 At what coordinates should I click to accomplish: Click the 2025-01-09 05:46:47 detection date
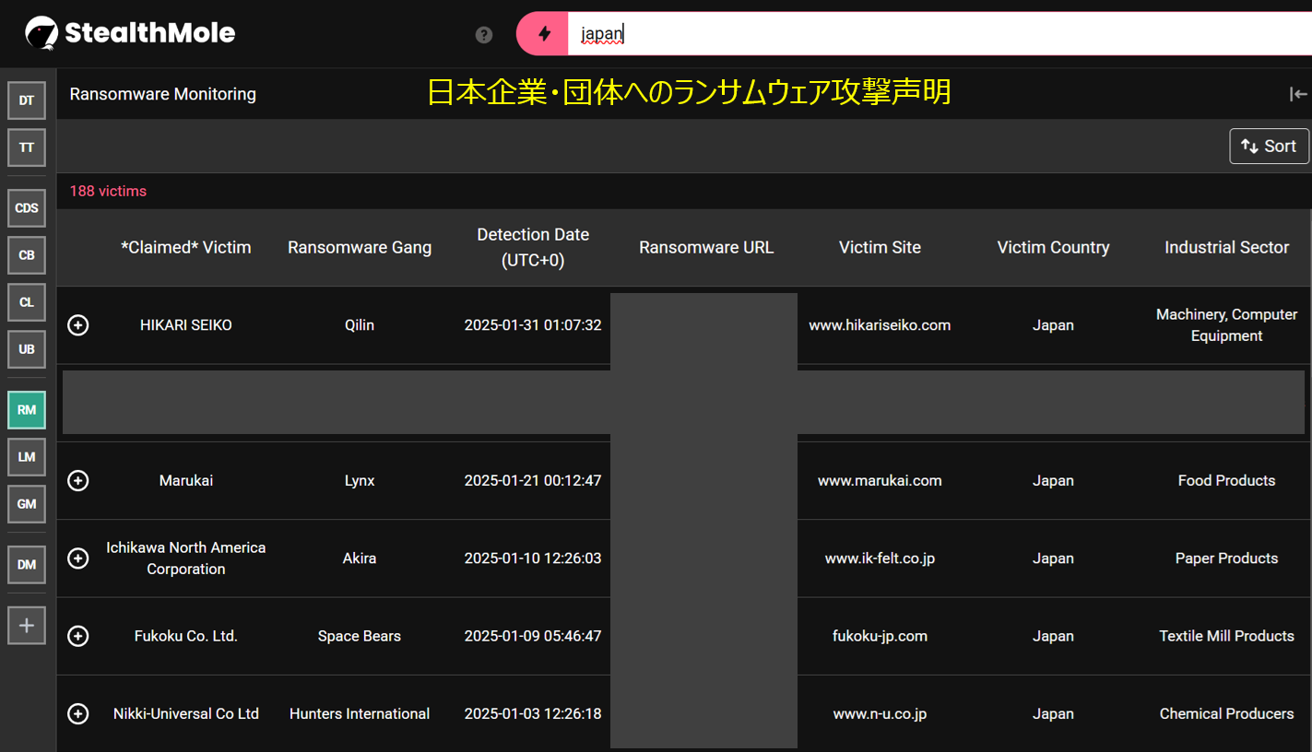pos(533,636)
